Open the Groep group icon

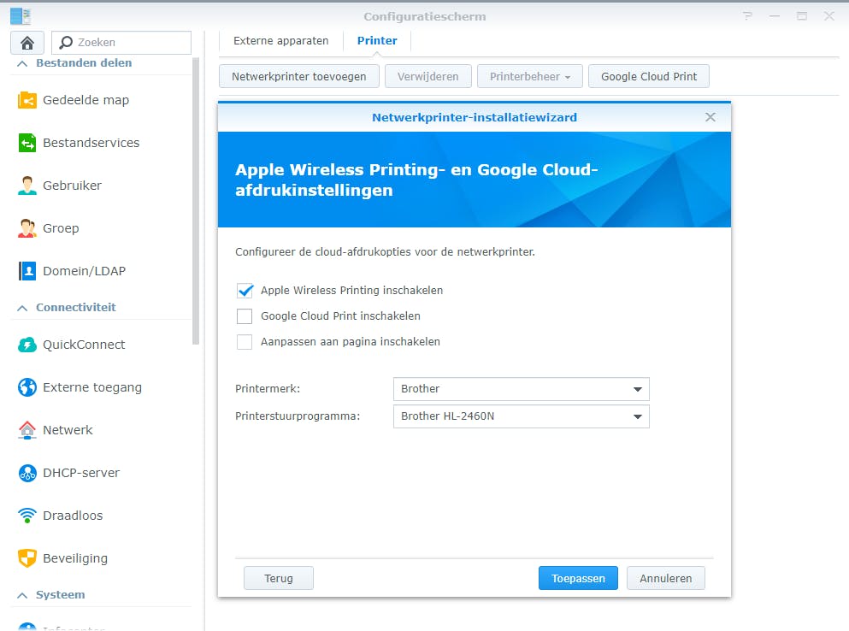(27, 228)
